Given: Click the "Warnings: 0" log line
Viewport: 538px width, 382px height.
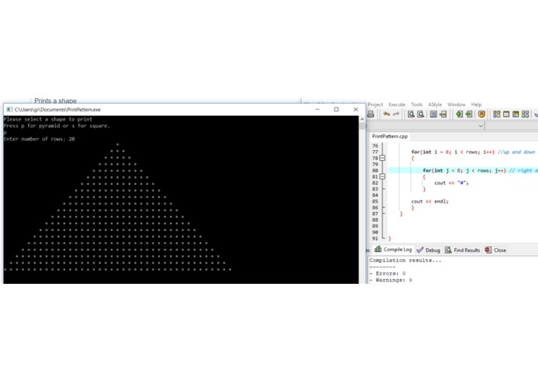Looking at the screenshot, I should [390, 280].
